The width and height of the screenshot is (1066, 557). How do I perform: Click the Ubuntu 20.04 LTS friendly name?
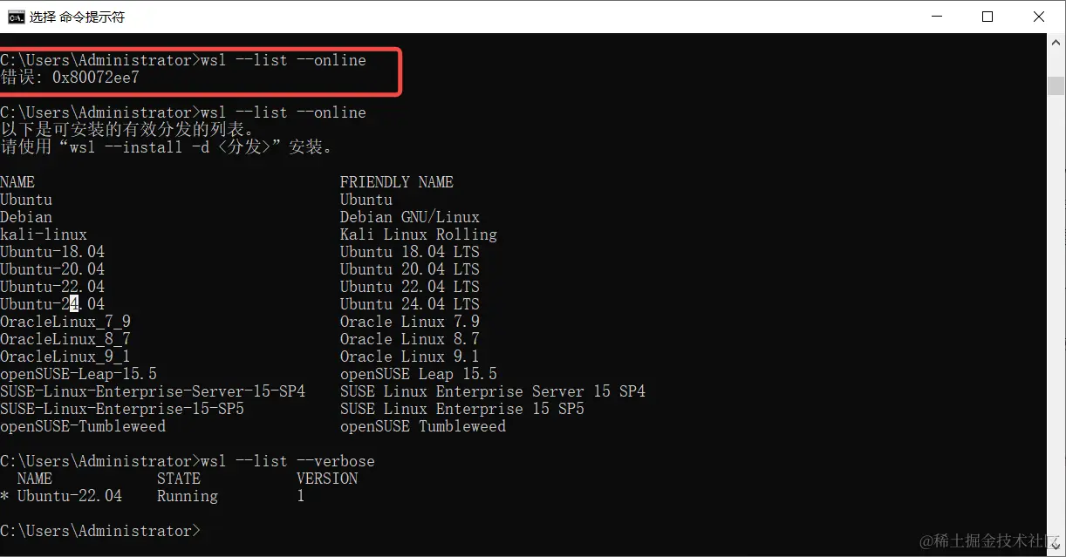coord(410,269)
